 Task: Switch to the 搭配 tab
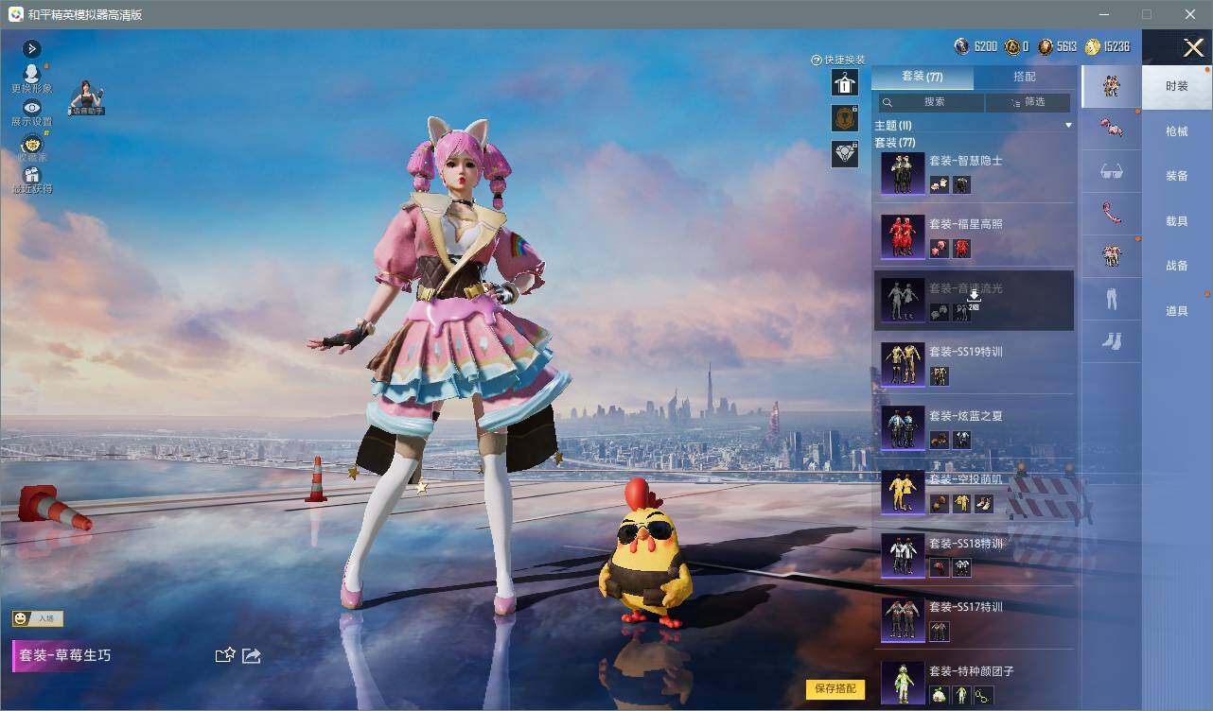1025,77
